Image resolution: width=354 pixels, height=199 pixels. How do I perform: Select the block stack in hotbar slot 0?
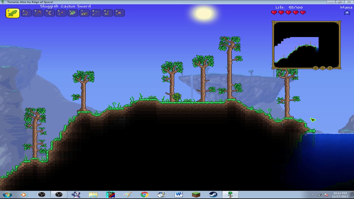click(x=119, y=13)
